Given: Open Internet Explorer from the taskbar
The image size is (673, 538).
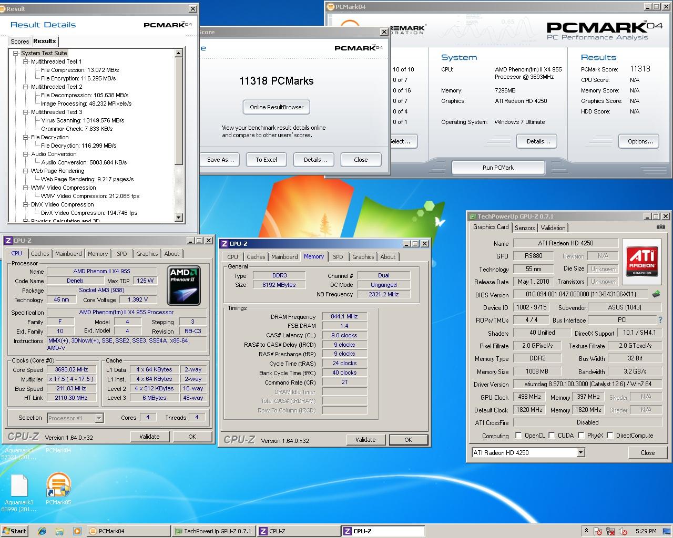Looking at the screenshot, I should tap(42, 531).
